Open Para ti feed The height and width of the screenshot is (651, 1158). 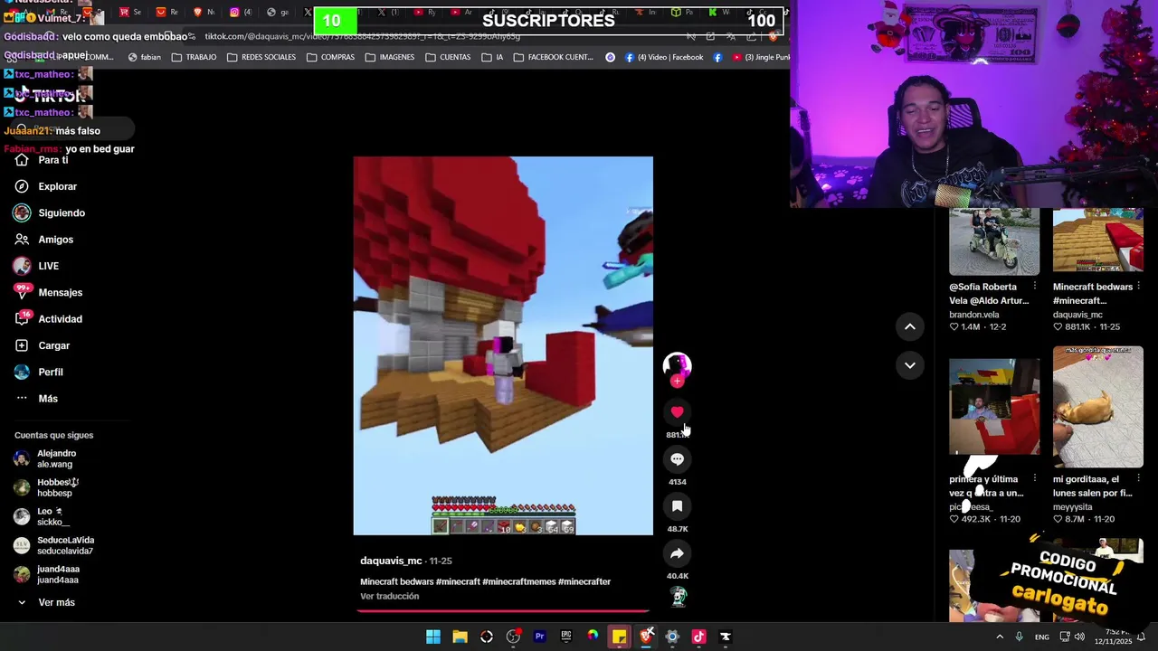[x=42, y=160]
